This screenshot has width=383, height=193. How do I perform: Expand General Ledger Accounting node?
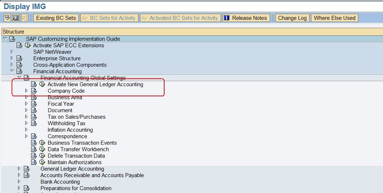pos(19,168)
